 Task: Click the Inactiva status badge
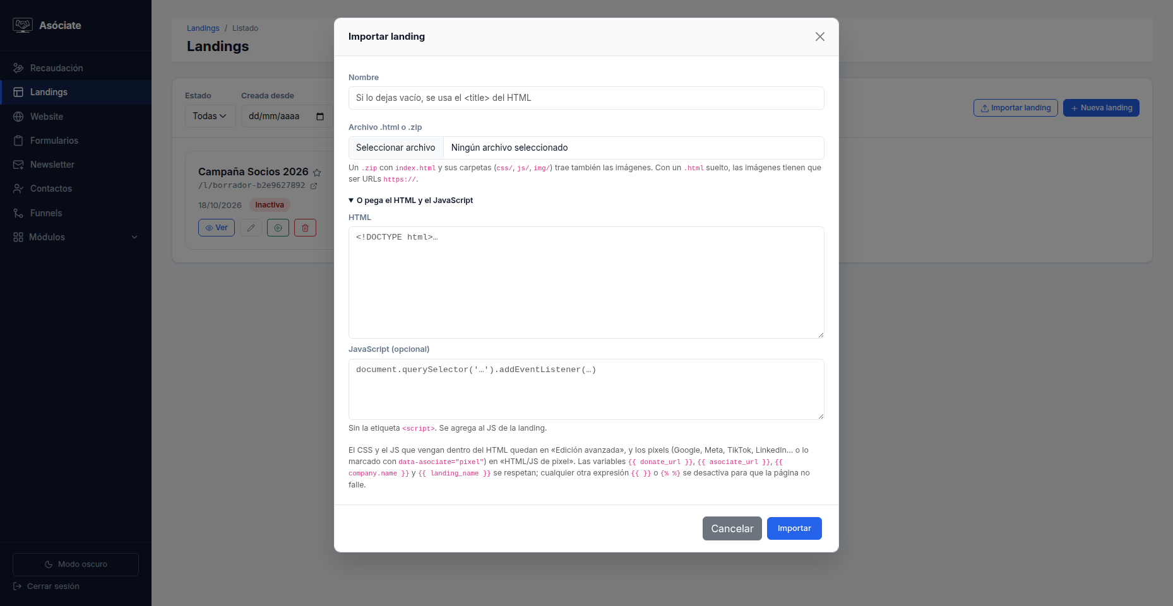pos(270,205)
